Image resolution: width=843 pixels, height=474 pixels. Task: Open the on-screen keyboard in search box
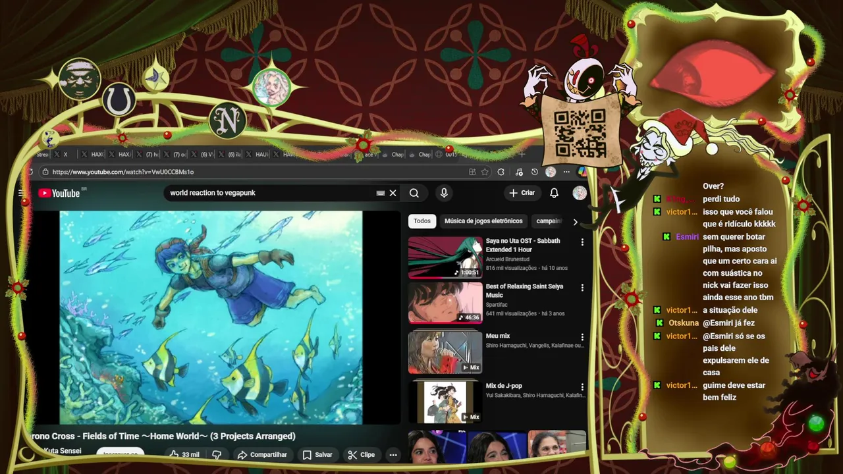tap(380, 193)
